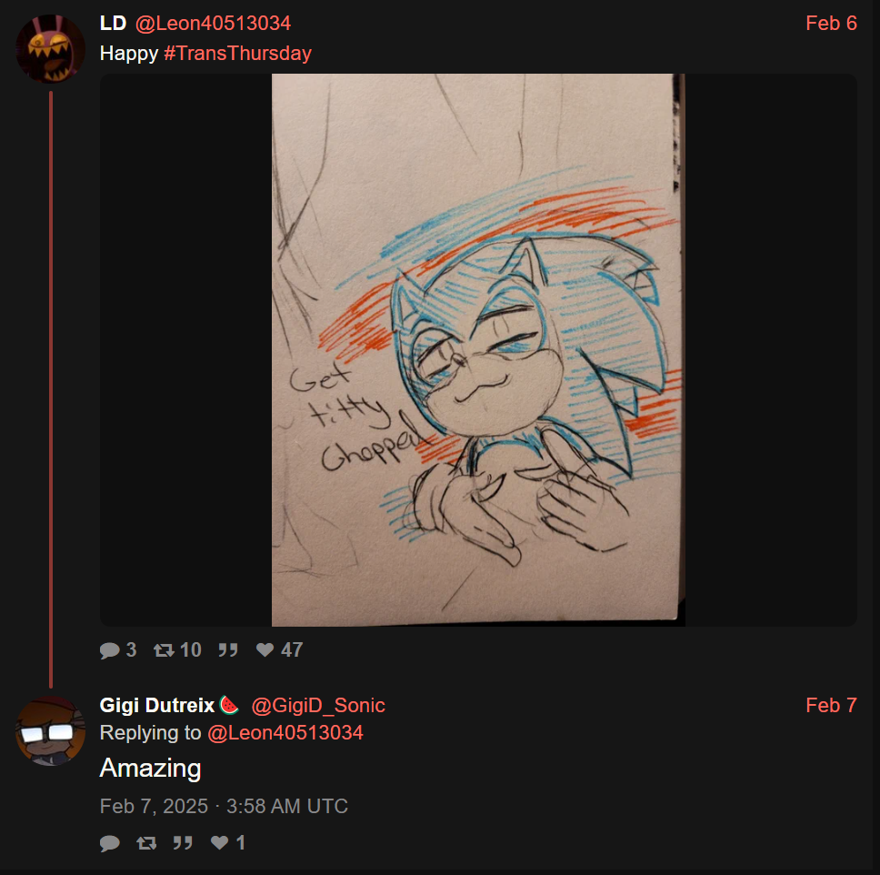880x875 pixels.
Task: Click the Gigi Dutreix display name
Action: pyautogui.click(x=157, y=706)
